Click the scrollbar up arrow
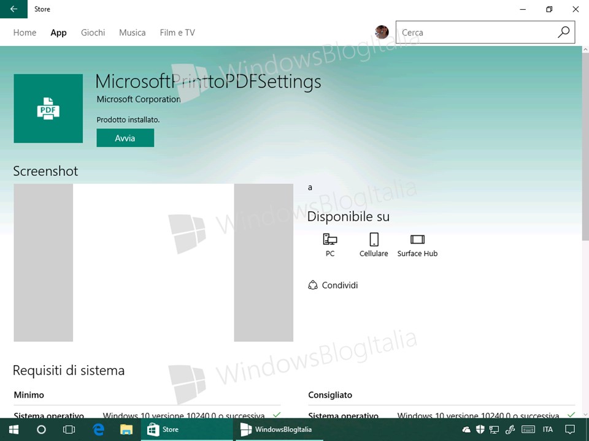Image resolution: width=589 pixels, height=441 pixels. pos(585,49)
